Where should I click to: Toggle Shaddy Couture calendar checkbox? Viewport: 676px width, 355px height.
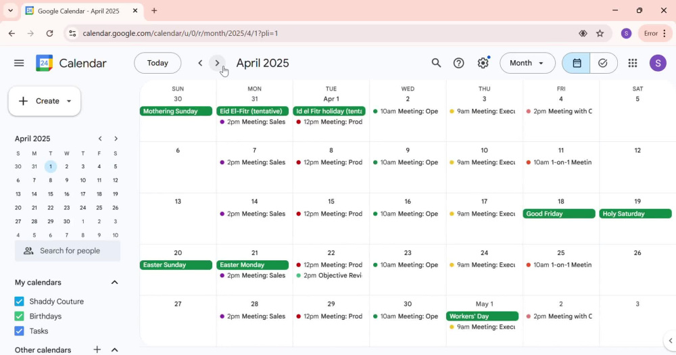19,301
